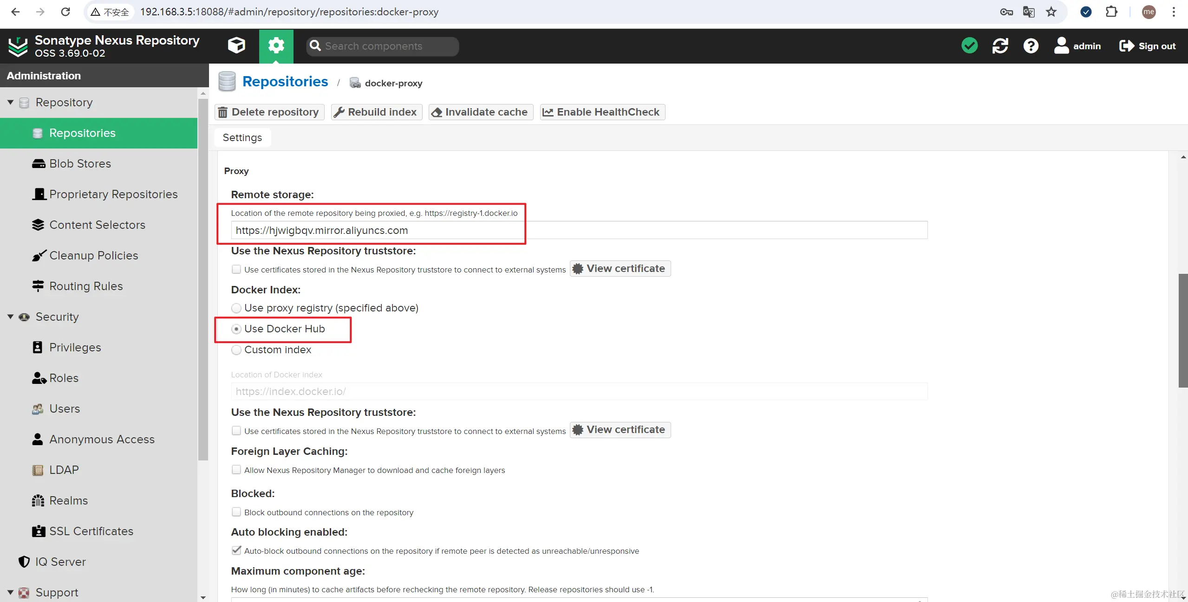Open Blob Stores in sidebar
This screenshot has height=602, width=1188.
80,163
